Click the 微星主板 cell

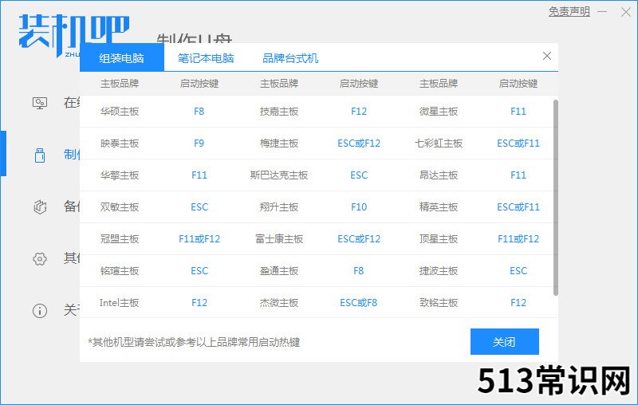(x=439, y=111)
